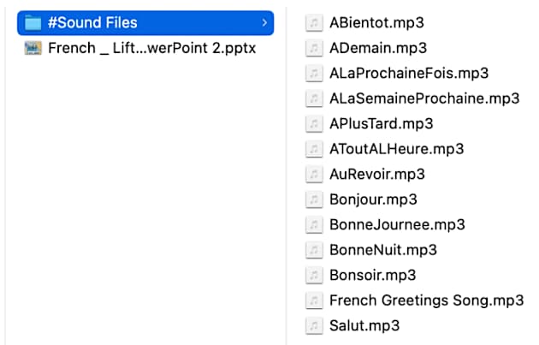Select the French _ Lift...werPoint 2.pptx file
539x345 pixels.
pos(151,48)
